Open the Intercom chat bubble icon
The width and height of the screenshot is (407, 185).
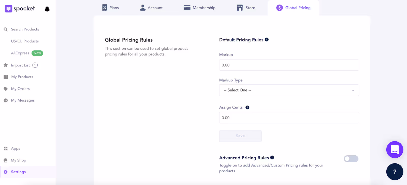(394, 150)
